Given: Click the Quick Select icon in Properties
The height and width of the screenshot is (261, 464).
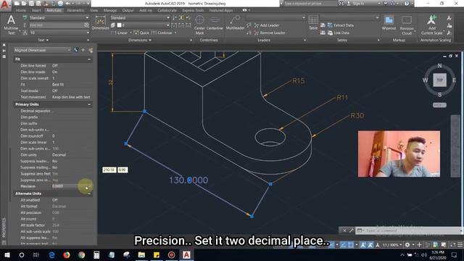Looking at the screenshot, I should (91, 50).
